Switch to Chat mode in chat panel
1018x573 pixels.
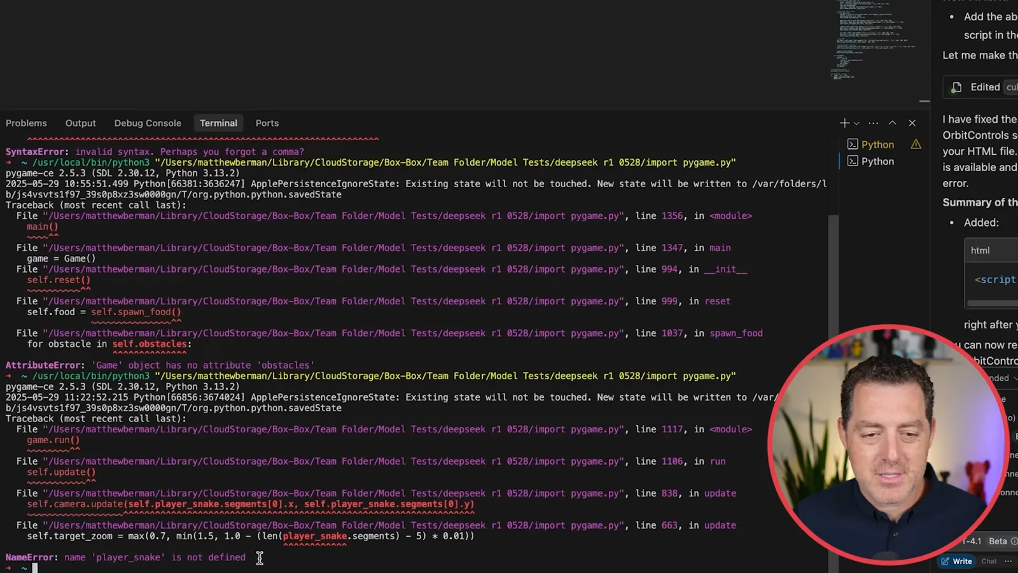(989, 561)
